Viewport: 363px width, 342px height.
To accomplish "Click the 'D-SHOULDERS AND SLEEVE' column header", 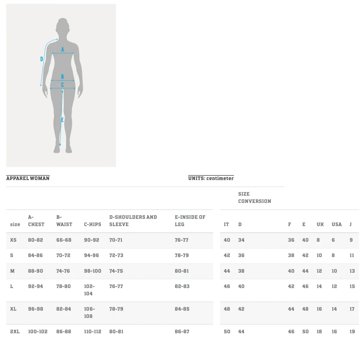I will 133,221.
